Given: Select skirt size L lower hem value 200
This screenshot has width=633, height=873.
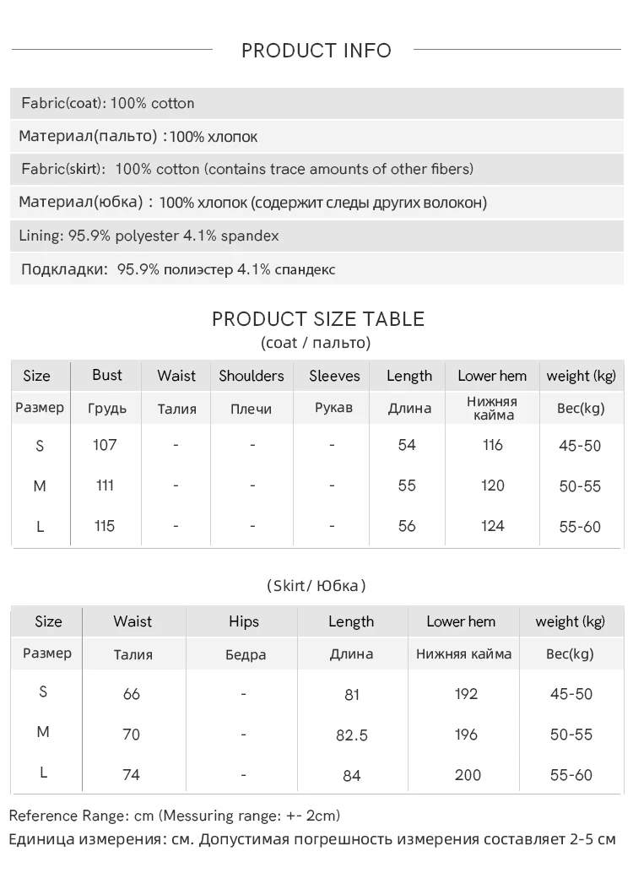Looking at the screenshot, I should click(468, 775).
